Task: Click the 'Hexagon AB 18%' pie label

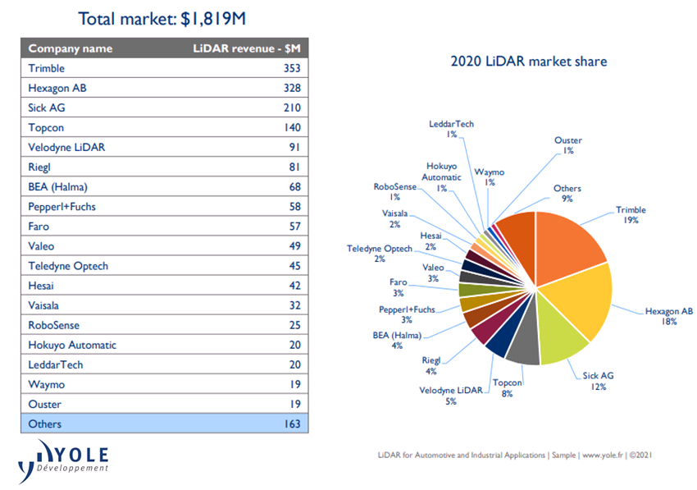Action: click(669, 316)
